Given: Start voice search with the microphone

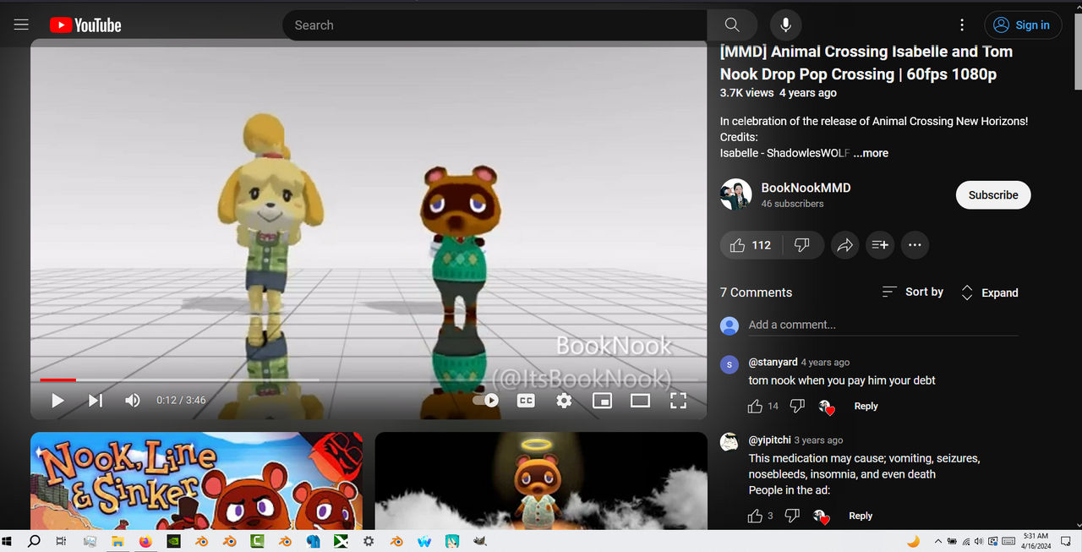Looking at the screenshot, I should point(785,25).
